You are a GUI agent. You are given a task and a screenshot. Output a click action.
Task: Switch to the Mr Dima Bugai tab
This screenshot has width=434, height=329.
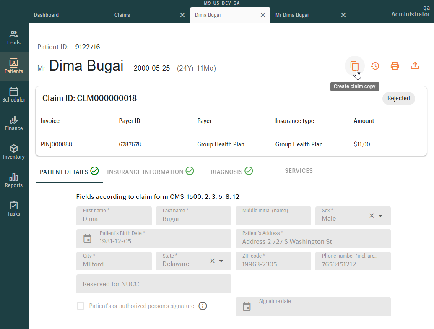(292, 15)
